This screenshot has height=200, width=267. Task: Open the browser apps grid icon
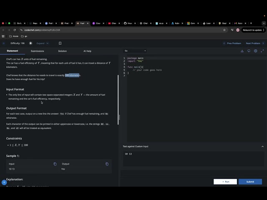[x=3, y=36]
